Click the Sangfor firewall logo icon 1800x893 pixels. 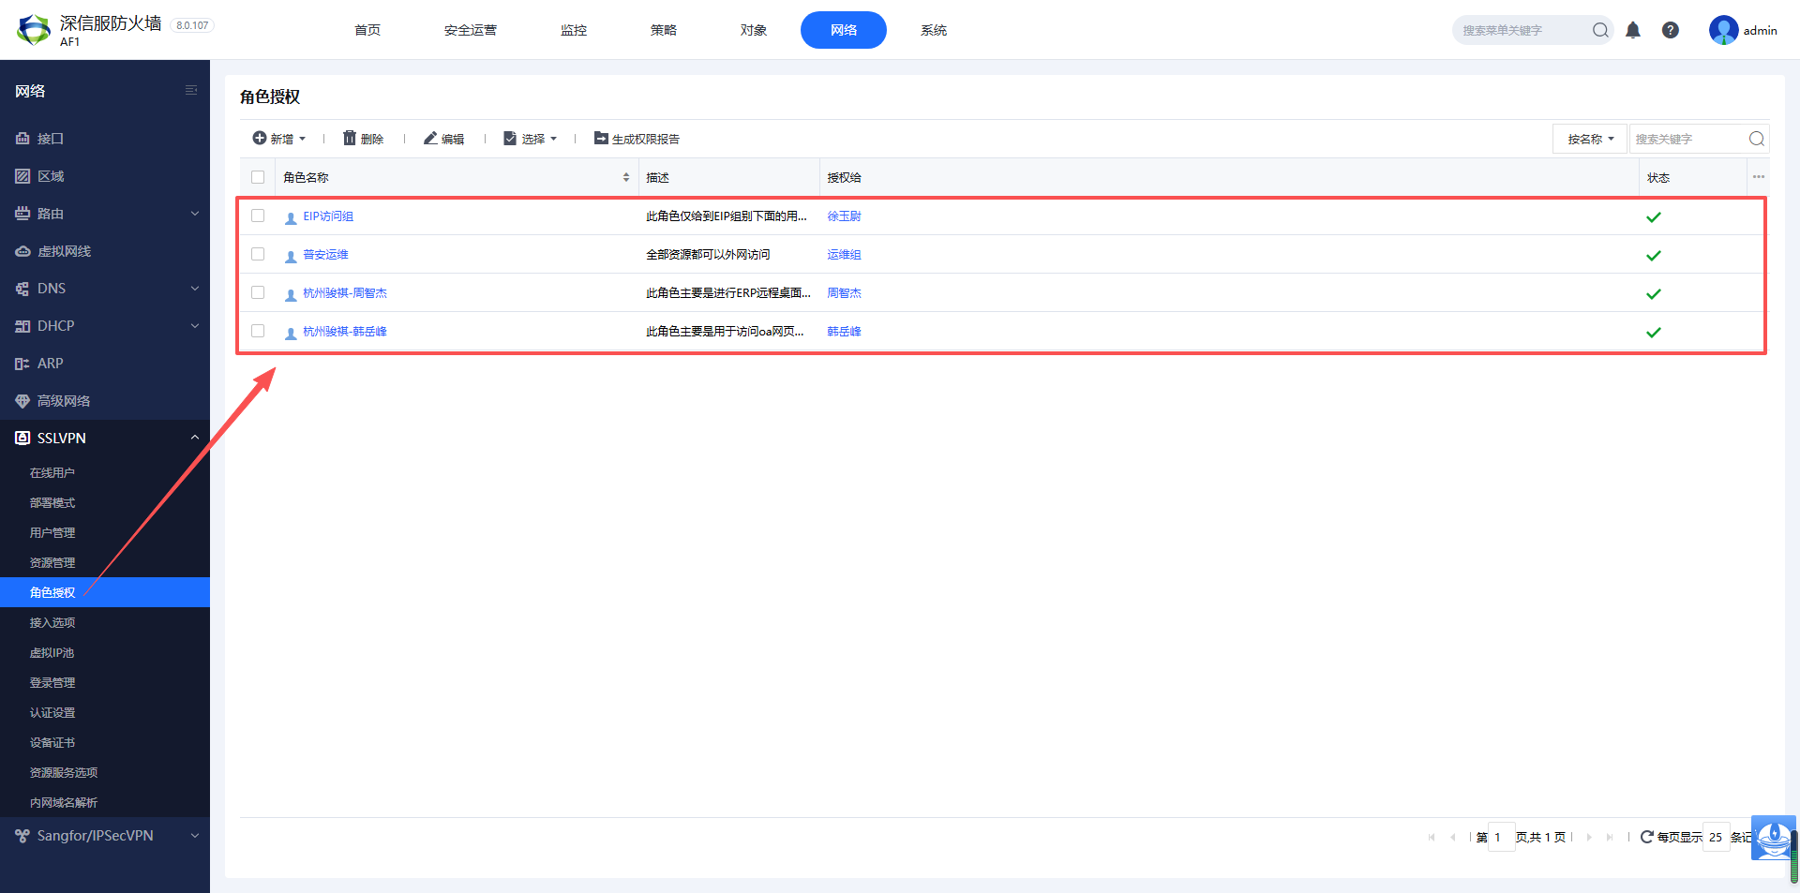pos(34,30)
